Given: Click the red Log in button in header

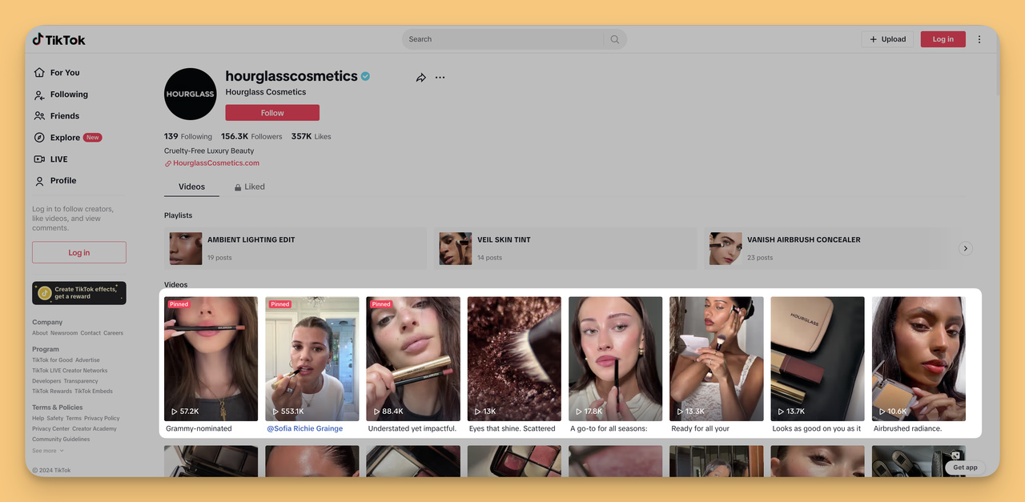Looking at the screenshot, I should [943, 39].
